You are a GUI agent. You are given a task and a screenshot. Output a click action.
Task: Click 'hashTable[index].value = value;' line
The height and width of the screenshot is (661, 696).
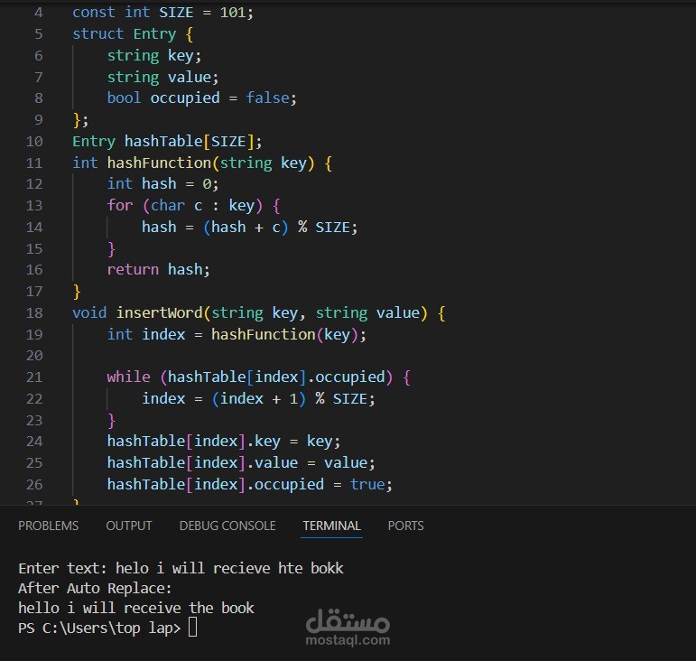pyautogui.click(x=241, y=463)
